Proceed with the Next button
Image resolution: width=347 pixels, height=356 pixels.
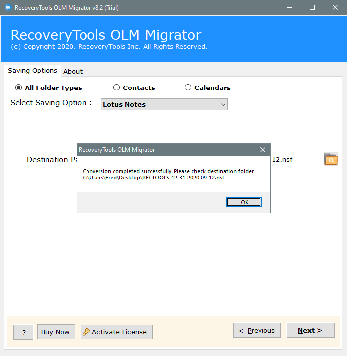coord(311,330)
